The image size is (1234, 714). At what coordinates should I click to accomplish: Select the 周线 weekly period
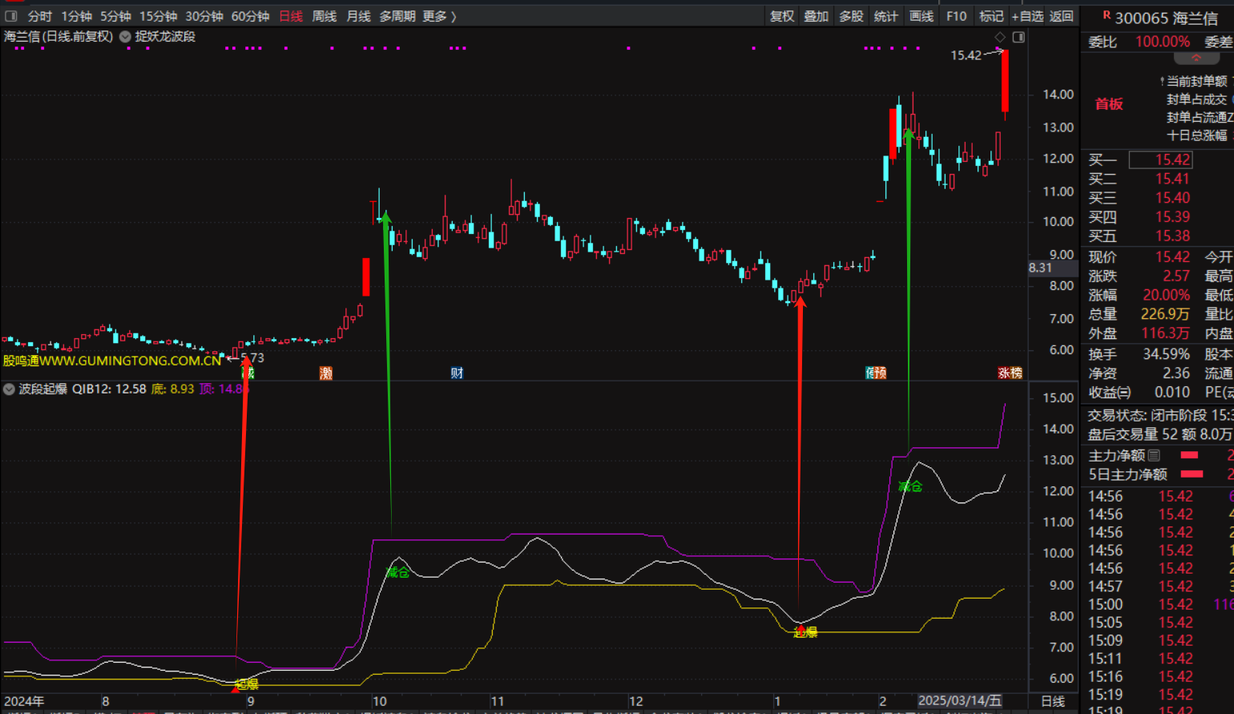point(324,16)
